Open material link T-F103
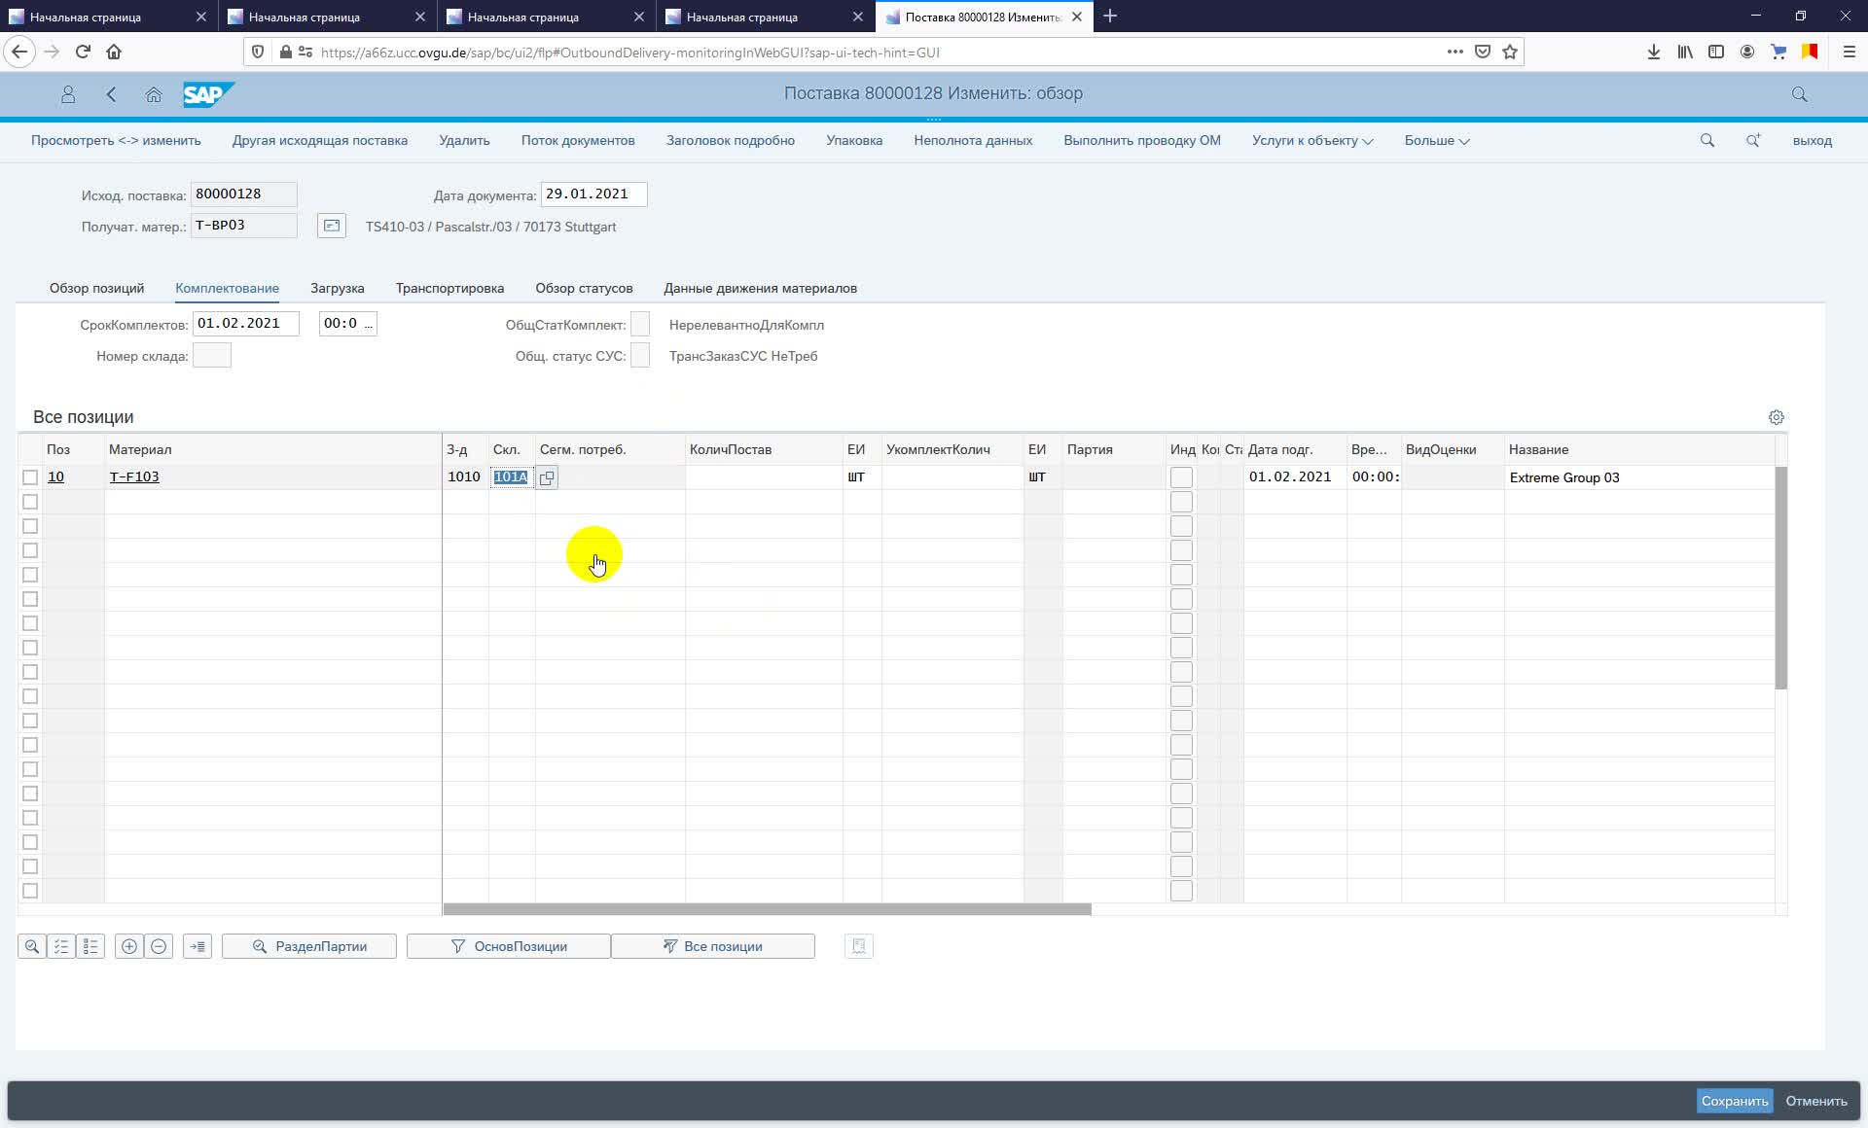The height and width of the screenshot is (1128, 1868). (134, 476)
